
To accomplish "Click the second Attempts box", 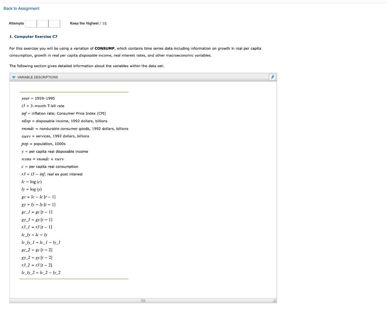I will 42,23.
